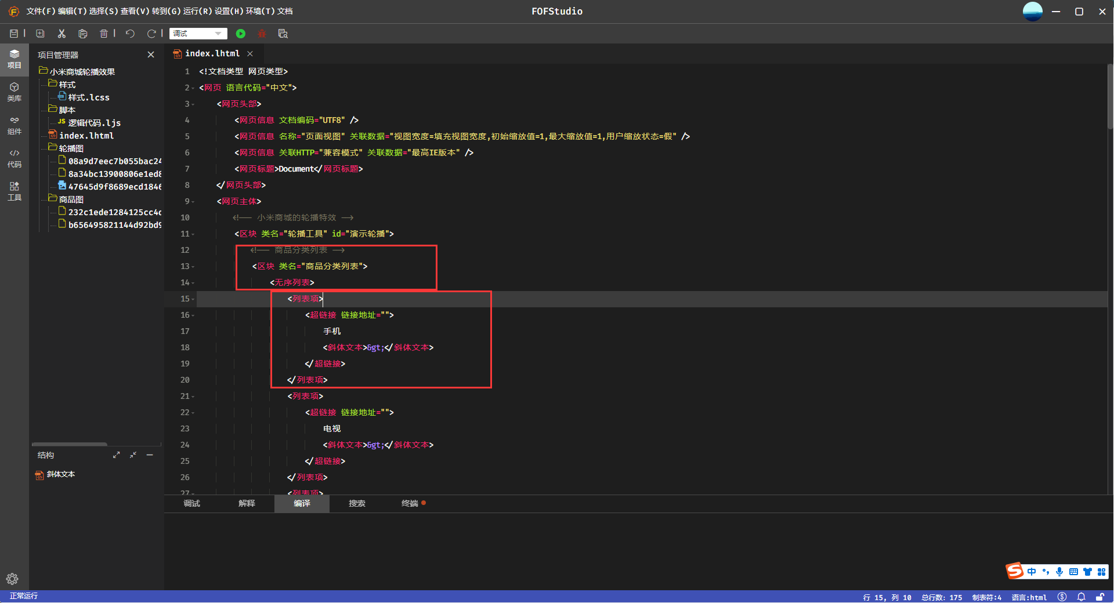Switch to the 搜索 bottom tab
Image resolution: width=1114 pixels, height=603 pixels.
357,503
